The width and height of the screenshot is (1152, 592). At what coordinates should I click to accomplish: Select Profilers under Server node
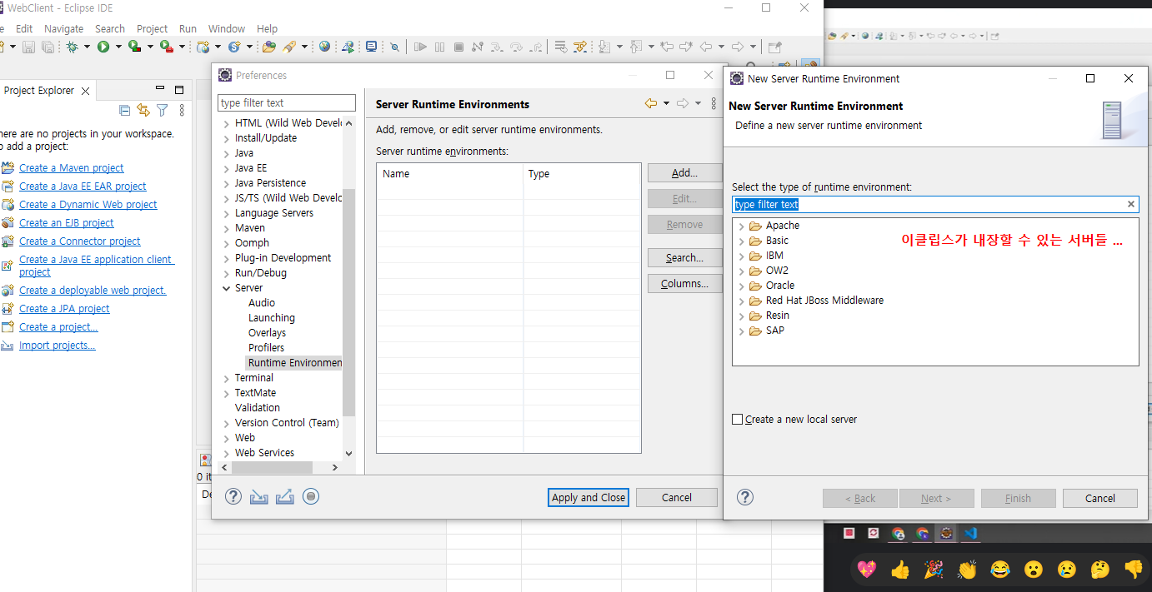(x=266, y=348)
